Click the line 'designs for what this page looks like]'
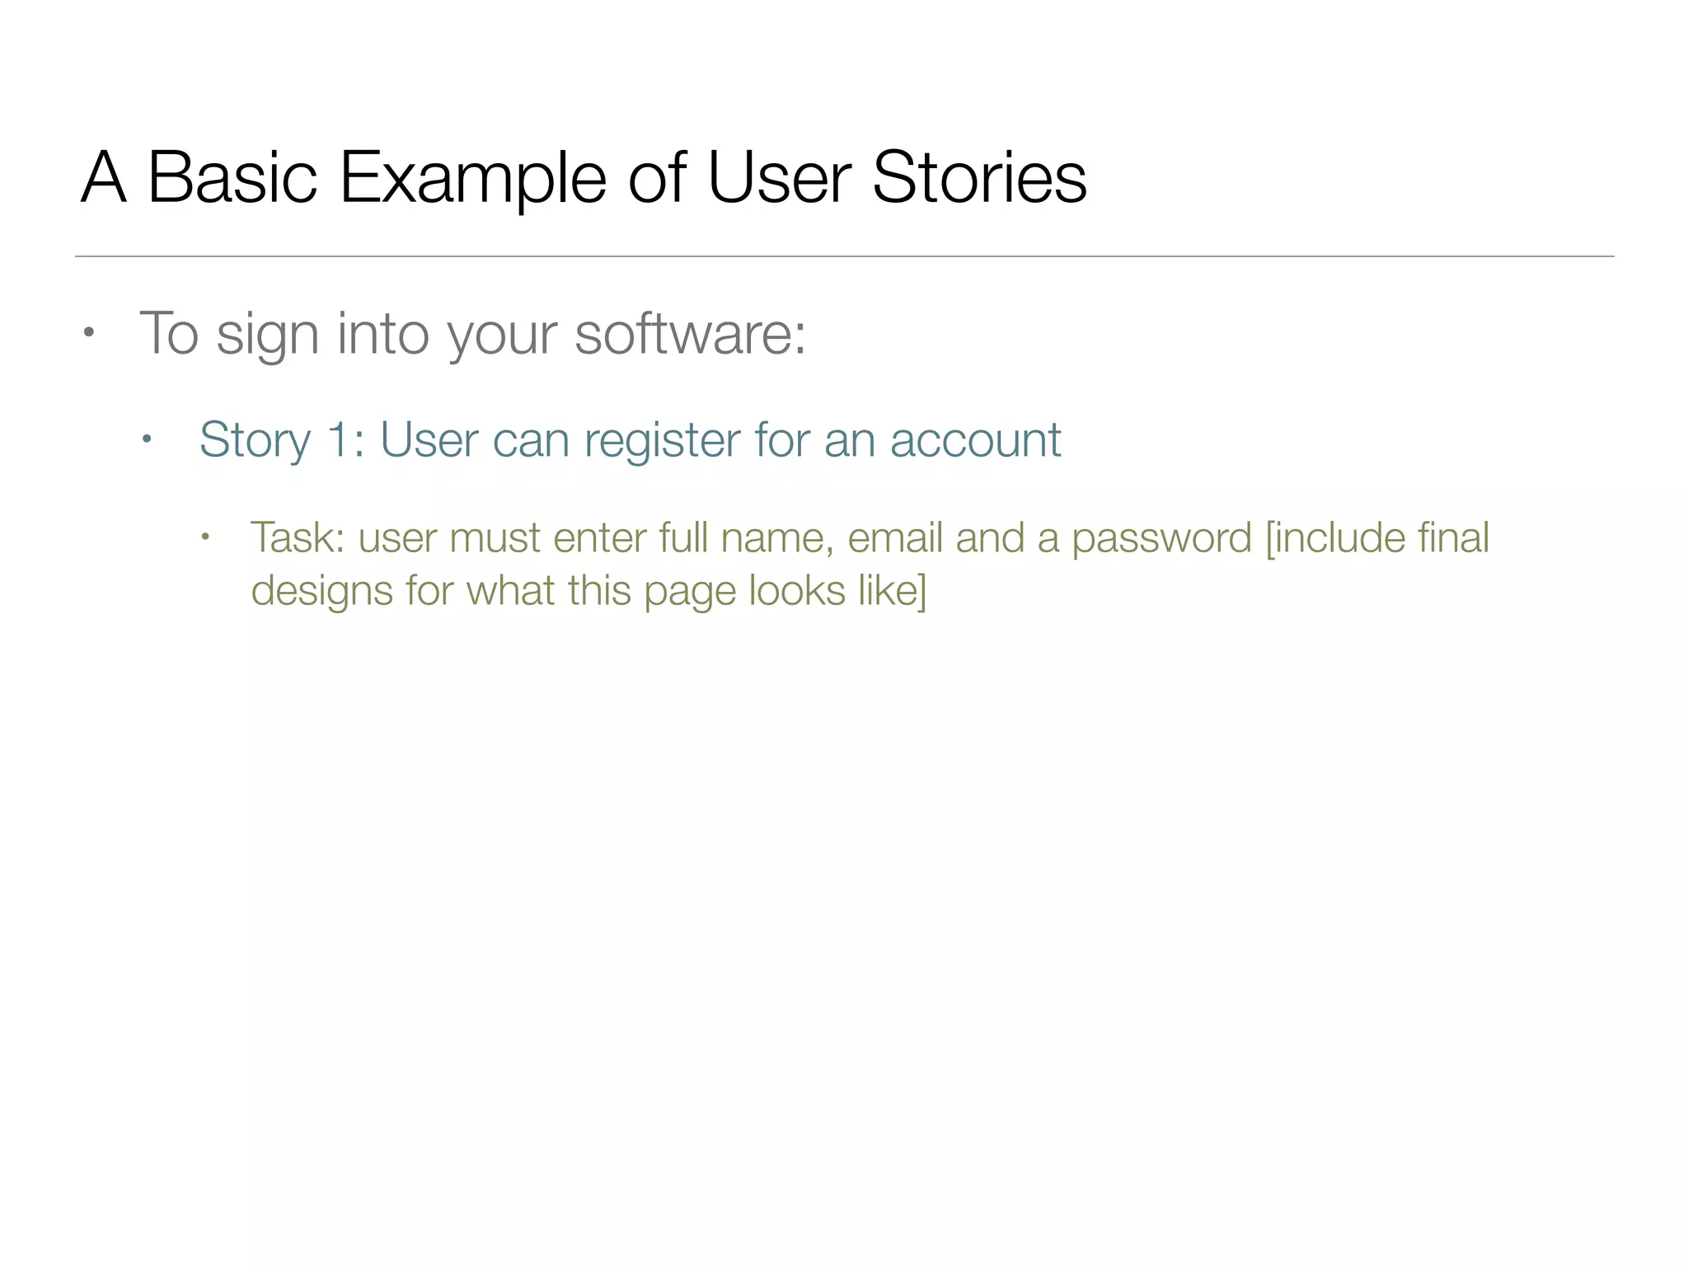Image resolution: width=1688 pixels, height=1266 pixels. pyautogui.click(x=588, y=591)
